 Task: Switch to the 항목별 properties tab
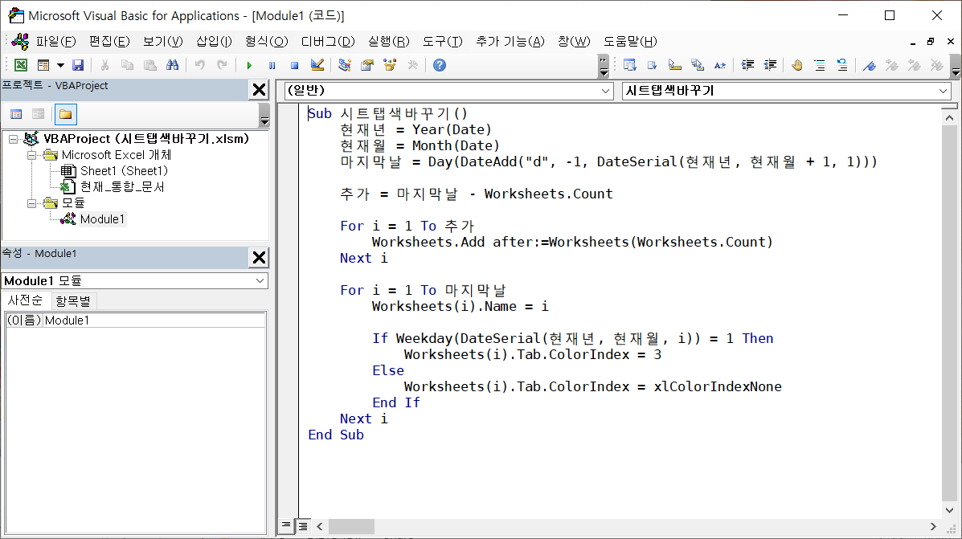click(73, 301)
